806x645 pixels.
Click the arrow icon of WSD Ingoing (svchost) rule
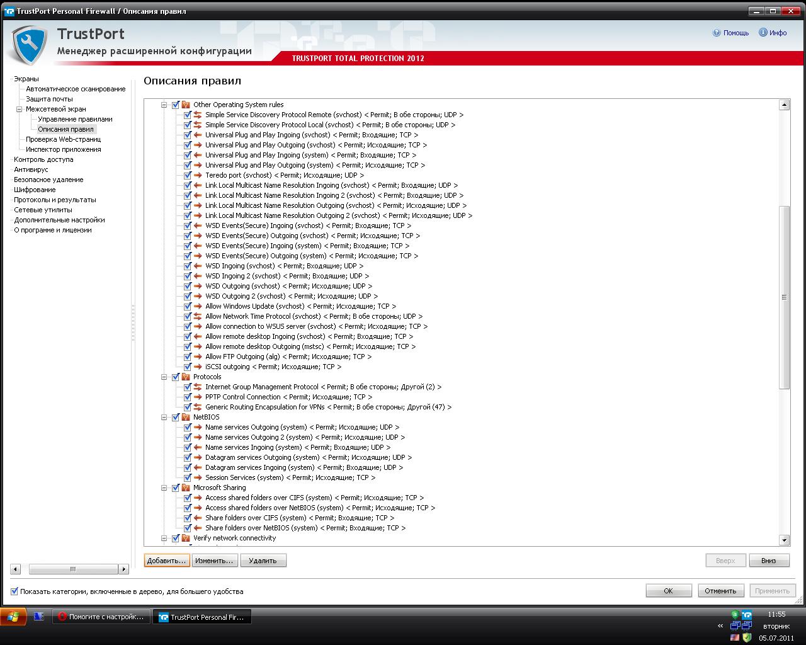pyautogui.click(x=198, y=266)
